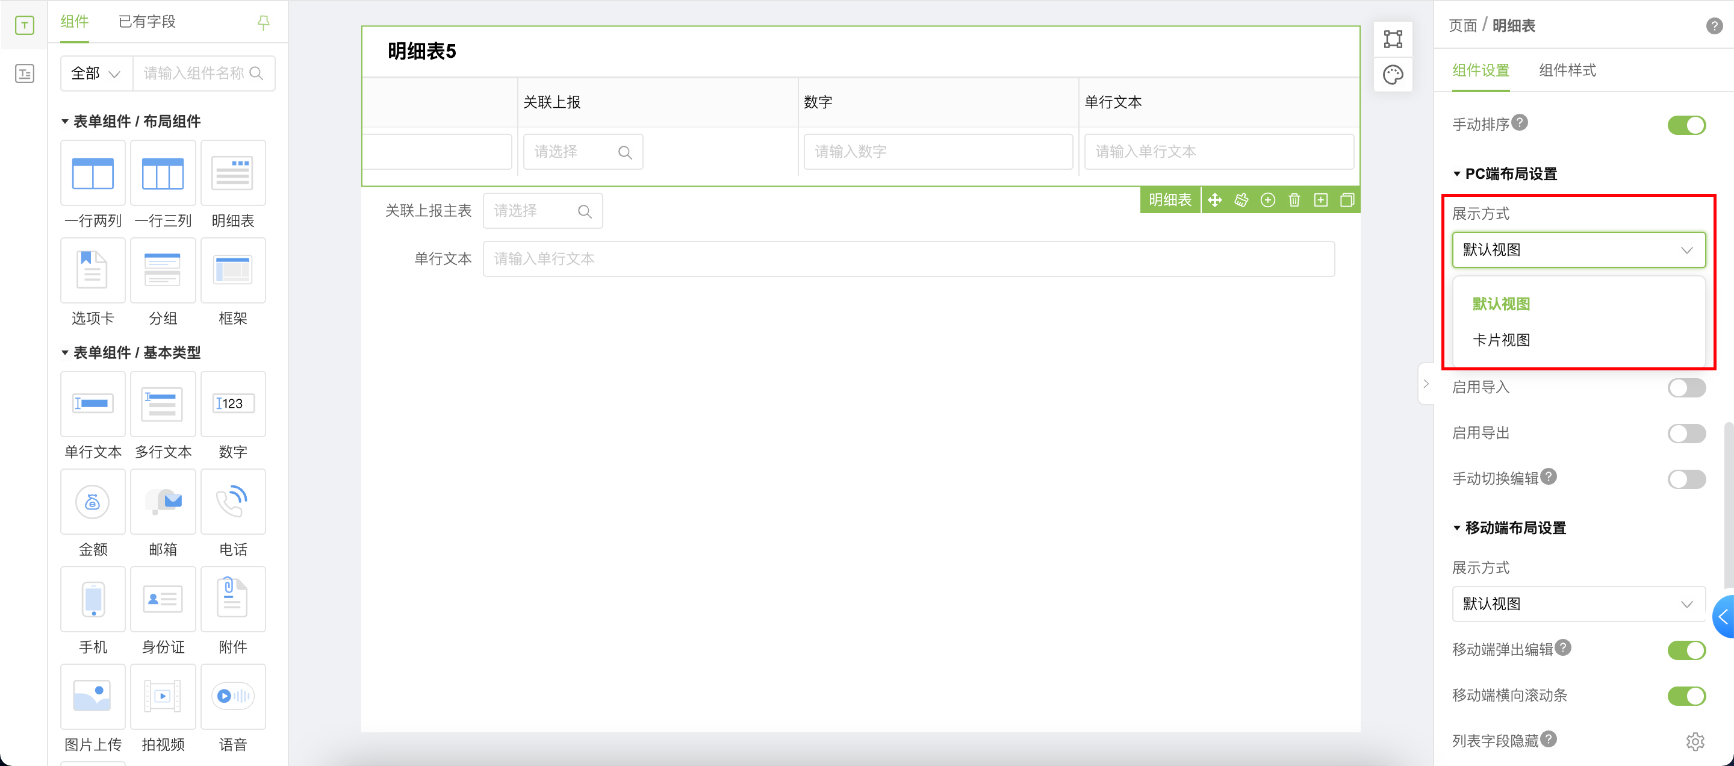Open the PC 展示方式 dropdown showing 默认视图
The width and height of the screenshot is (1734, 766).
[x=1578, y=250]
